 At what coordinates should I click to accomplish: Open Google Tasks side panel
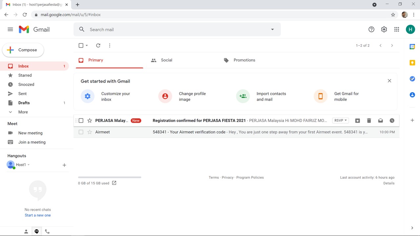pyautogui.click(x=412, y=79)
